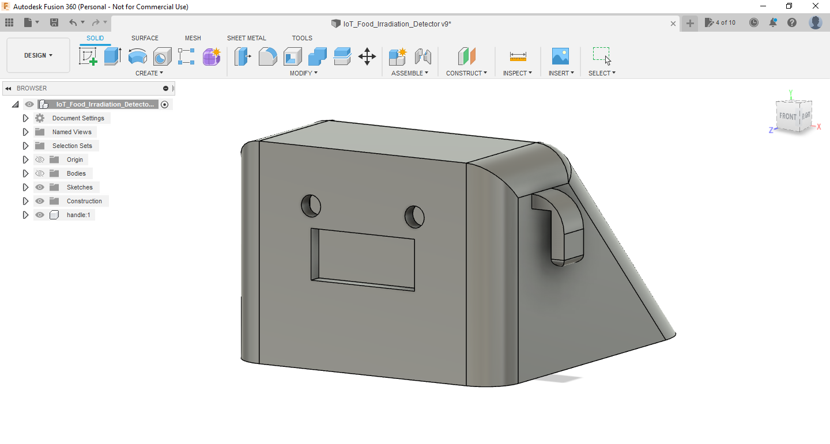Activate the Extrude tool

point(111,56)
